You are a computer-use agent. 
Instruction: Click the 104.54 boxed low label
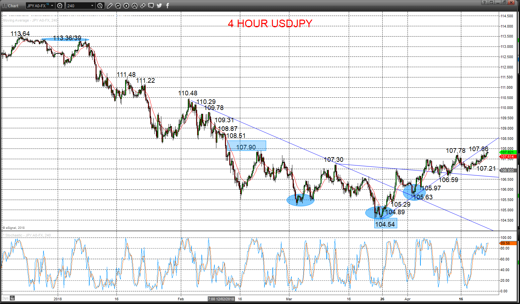(x=385, y=224)
